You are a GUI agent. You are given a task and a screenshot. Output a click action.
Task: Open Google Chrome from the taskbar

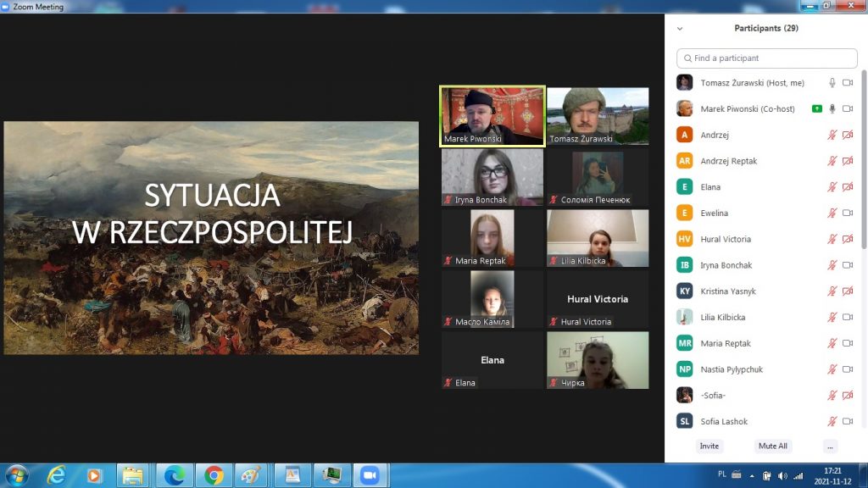[x=214, y=475]
